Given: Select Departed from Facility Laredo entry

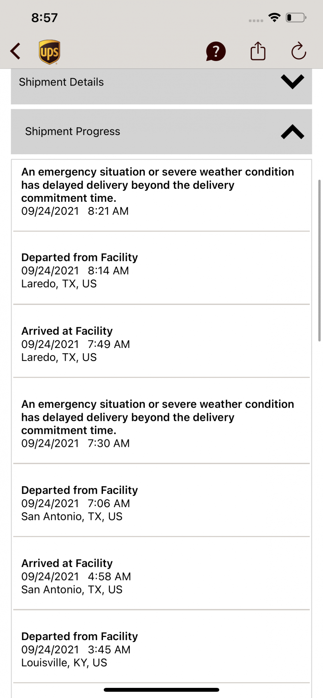Looking at the screenshot, I should tap(161, 268).
